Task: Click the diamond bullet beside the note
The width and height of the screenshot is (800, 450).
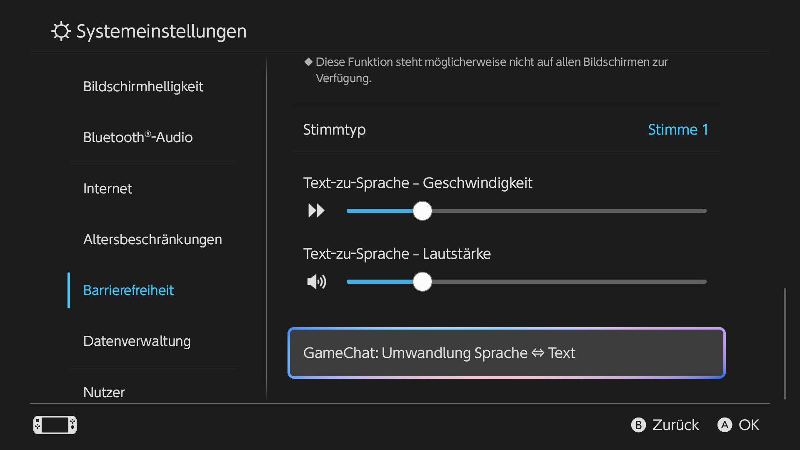Action: (x=308, y=62)
